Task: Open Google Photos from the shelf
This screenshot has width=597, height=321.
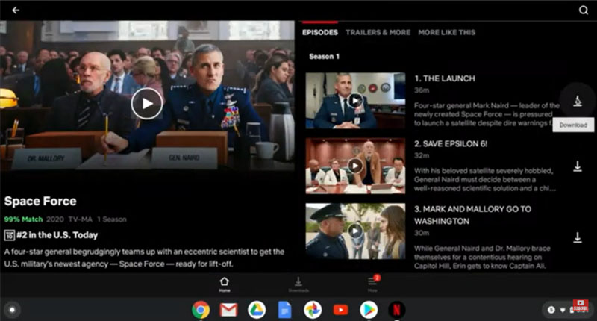Action: (x=313, y=310)
